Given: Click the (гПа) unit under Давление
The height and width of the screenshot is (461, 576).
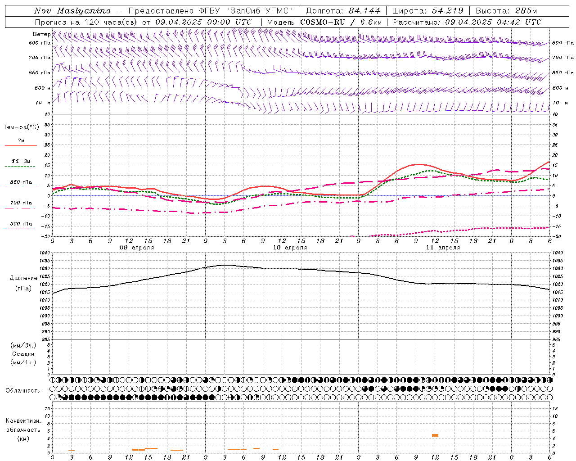Looking at the screenshot, I should coord(23,288).
